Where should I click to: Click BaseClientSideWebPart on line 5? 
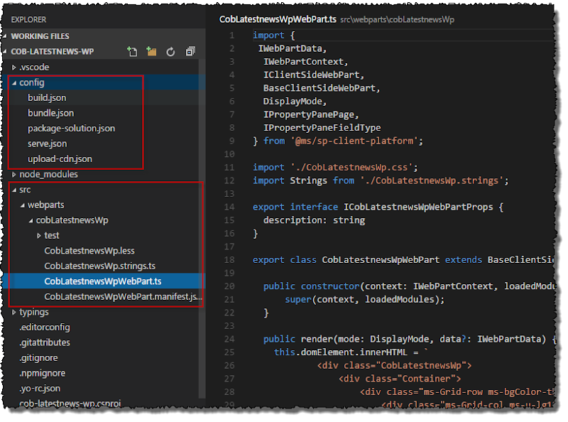pyautogui.click(x=319, y=89)
